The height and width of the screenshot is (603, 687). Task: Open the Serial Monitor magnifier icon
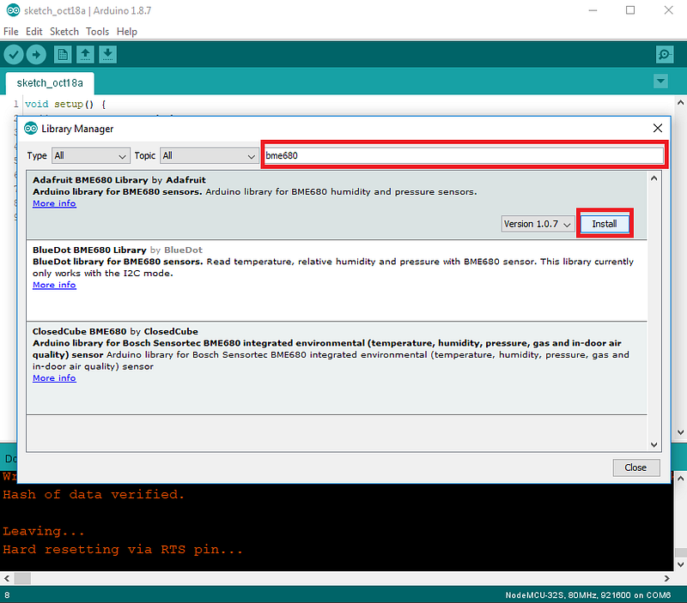point(665,55)
